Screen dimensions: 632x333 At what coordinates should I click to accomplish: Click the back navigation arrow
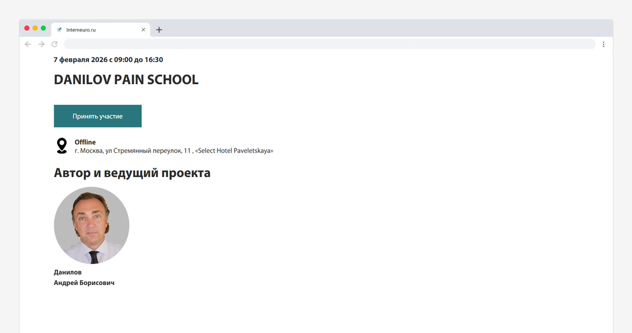28,44
